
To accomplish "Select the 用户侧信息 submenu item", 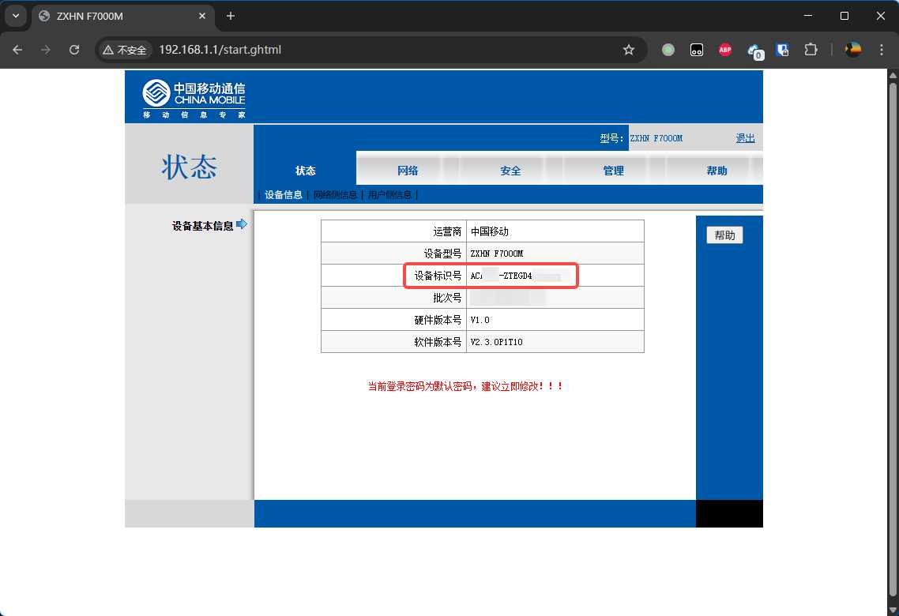I will 390,195.
